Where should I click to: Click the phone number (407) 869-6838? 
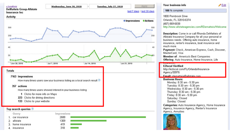(171, 24)
